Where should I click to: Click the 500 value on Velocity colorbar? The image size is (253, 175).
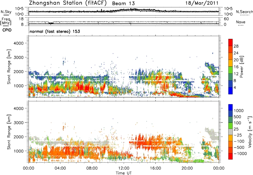pyautogui.click(x=238, y=117)
